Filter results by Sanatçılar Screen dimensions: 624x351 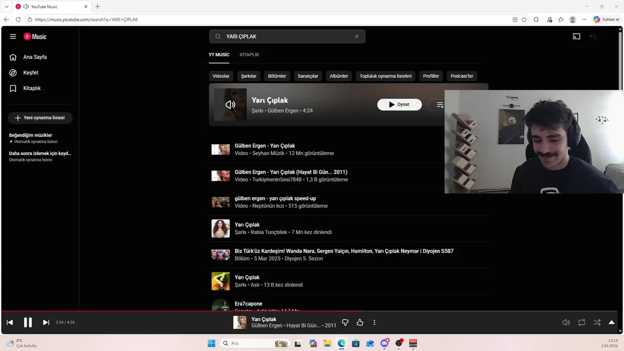coord(308,76)
